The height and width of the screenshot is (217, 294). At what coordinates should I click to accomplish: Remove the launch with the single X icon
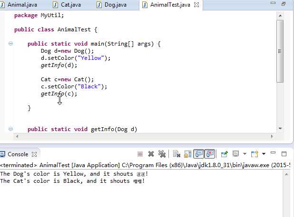151,154
